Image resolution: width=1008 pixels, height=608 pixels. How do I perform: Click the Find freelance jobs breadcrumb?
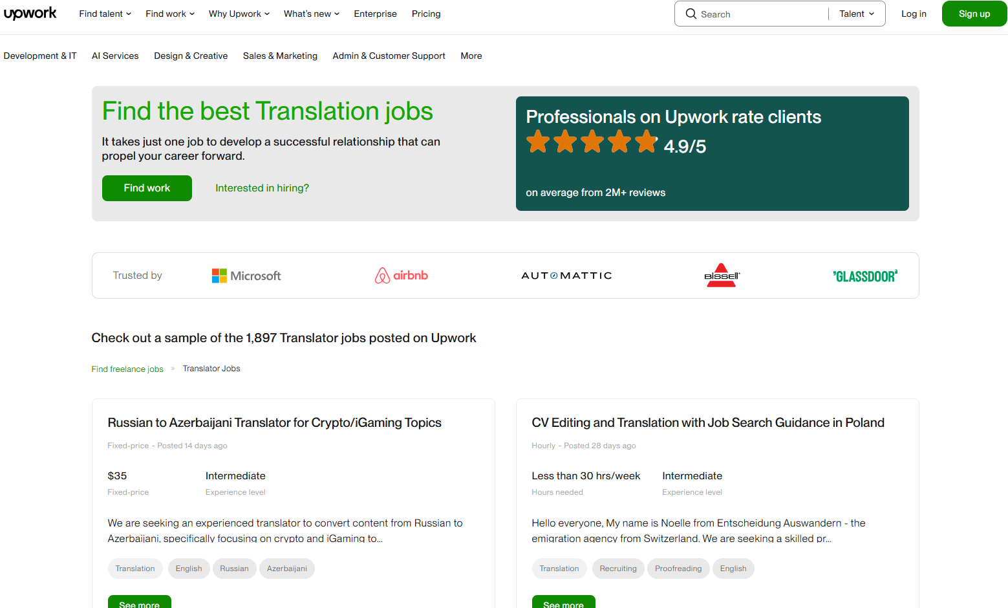[x=127, y=369]
